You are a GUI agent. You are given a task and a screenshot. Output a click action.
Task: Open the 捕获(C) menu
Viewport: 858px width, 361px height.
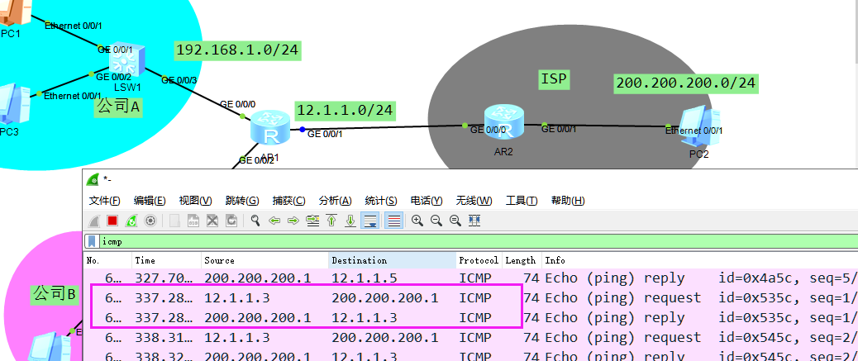pyautogui.click(x=288, y=201)
